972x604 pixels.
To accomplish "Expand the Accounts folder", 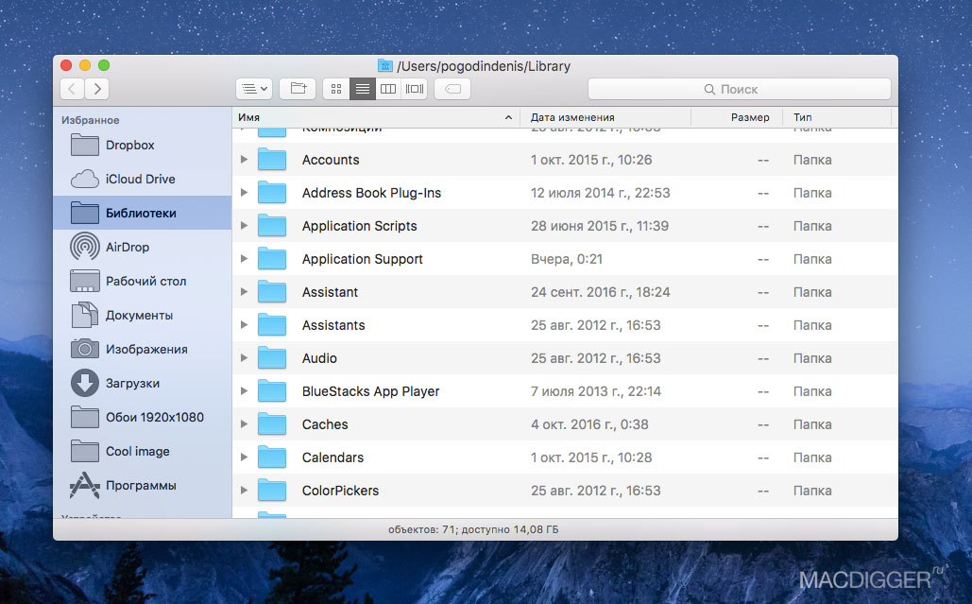I will pyautogui.click(x=245, y=160).
